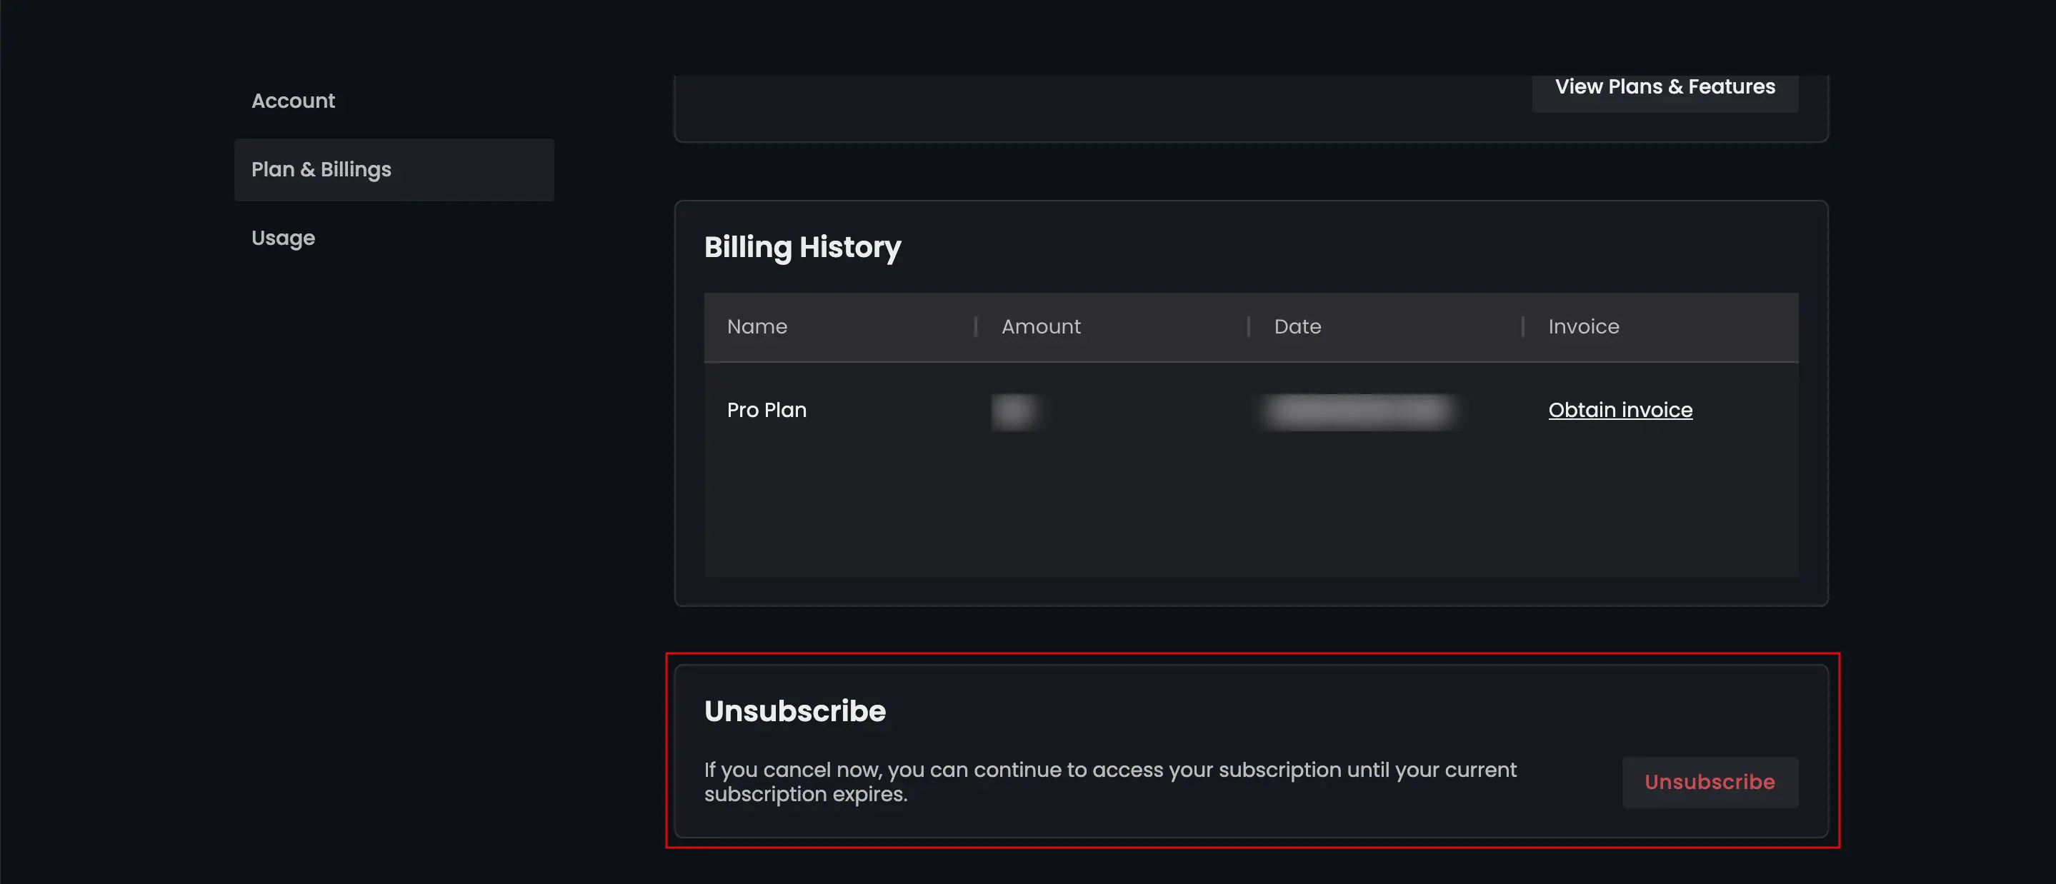
Task: Click the red Unsubscribe button
Action: 1710,782
